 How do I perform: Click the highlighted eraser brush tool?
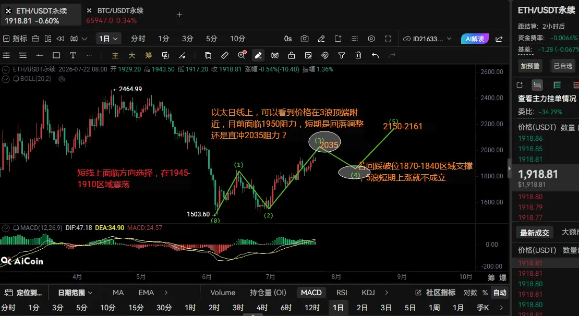(x=258, y=55)
